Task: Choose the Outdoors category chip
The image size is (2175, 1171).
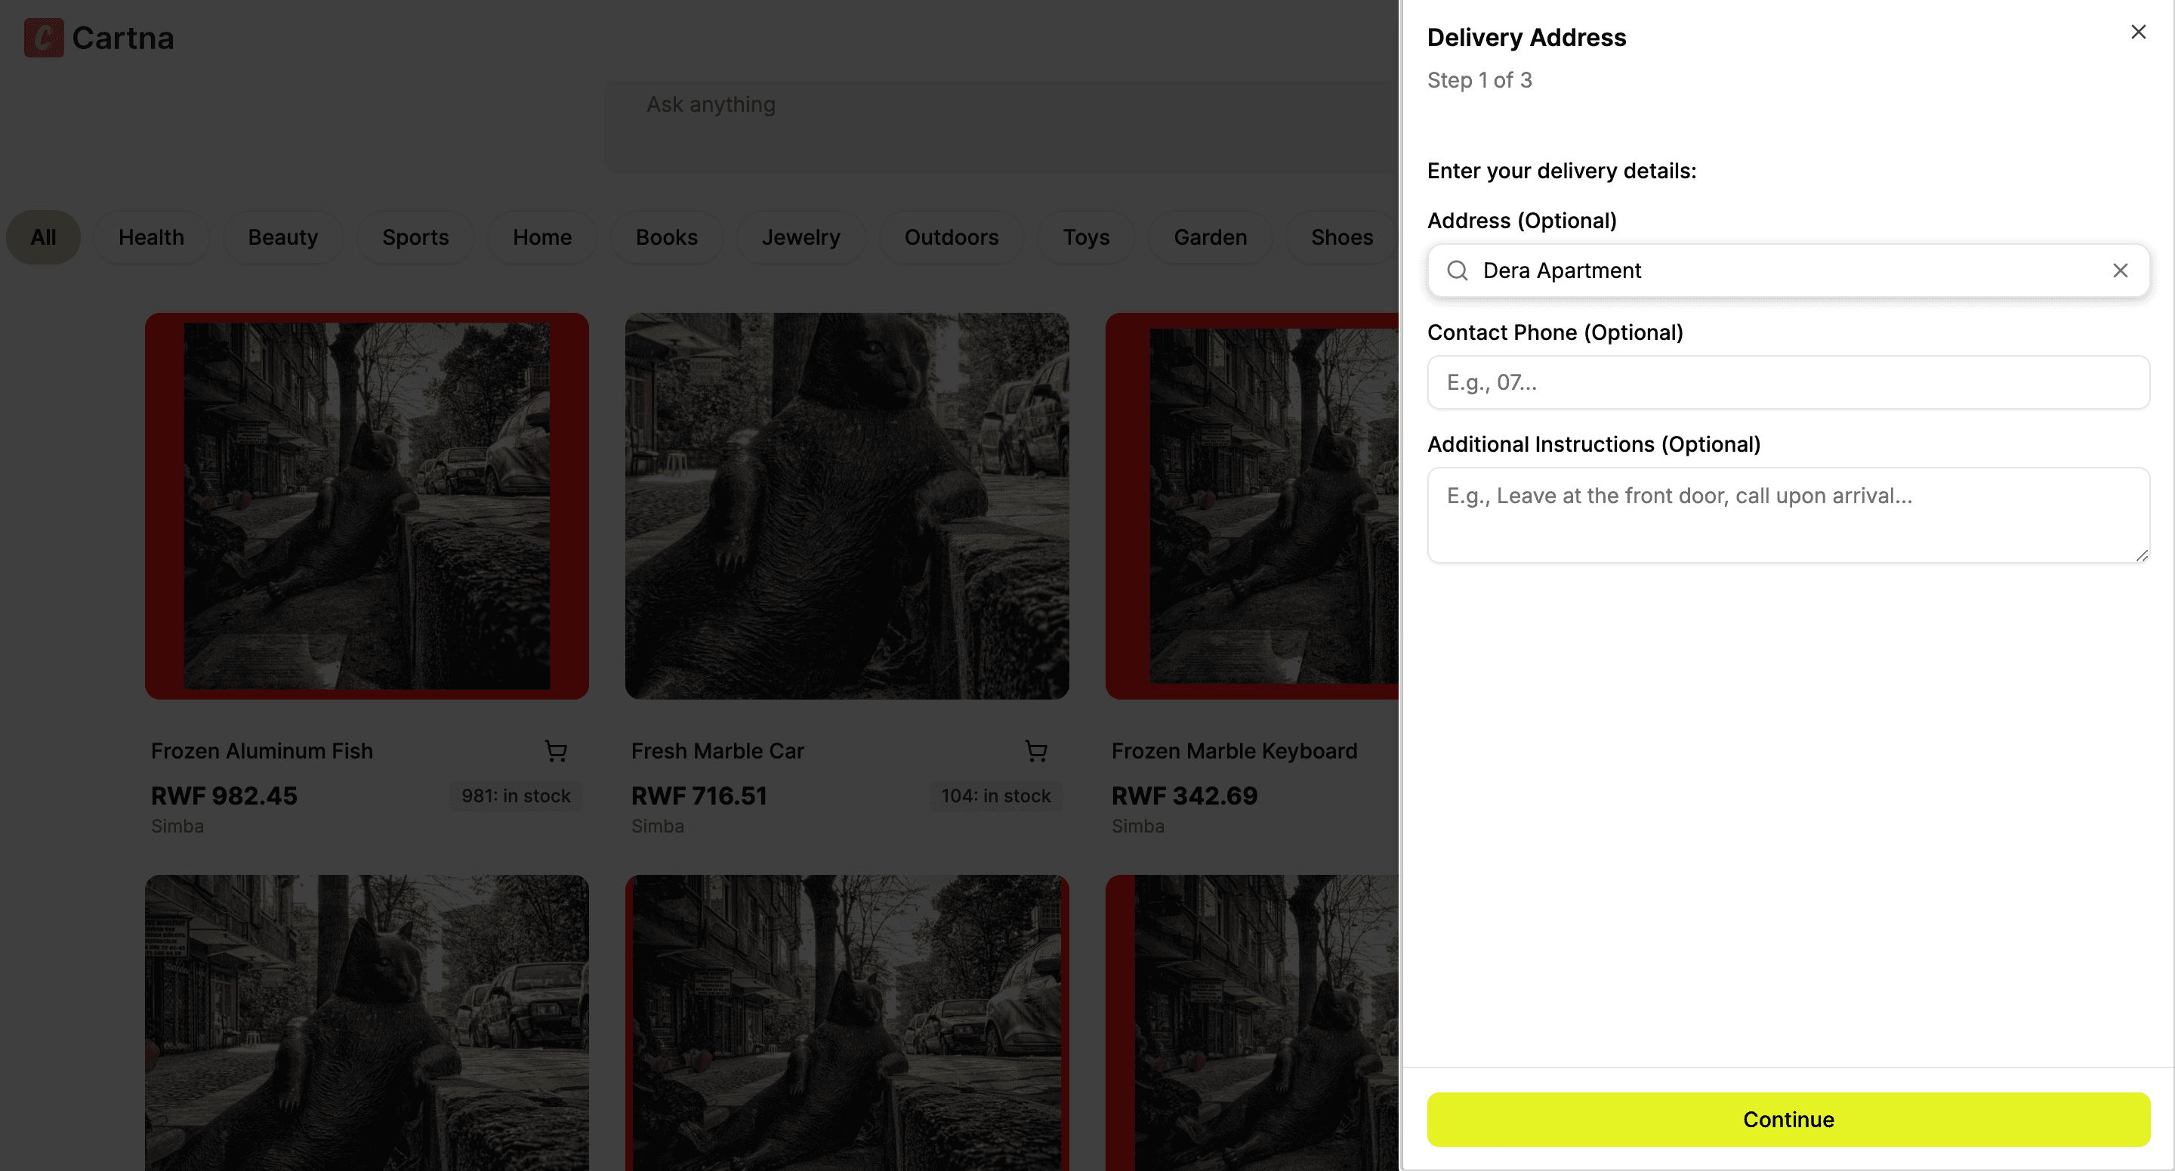Action: point(952,237)
